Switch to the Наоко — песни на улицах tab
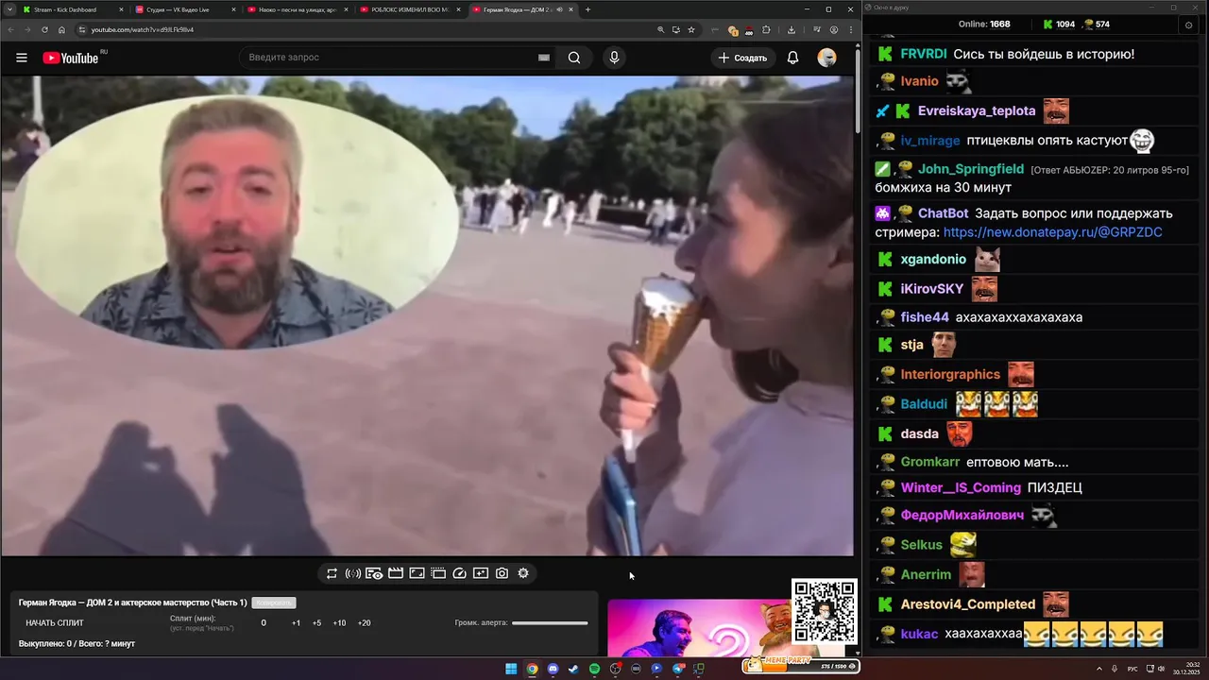Image resolution: width=1209 pixels, height=680 pixels. click(298, 9)
